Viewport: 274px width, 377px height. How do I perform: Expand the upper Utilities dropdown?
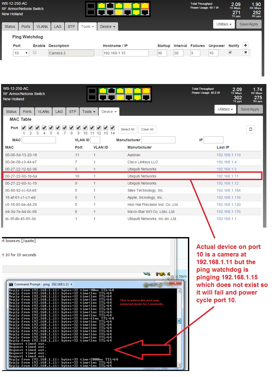pos(224,24)
